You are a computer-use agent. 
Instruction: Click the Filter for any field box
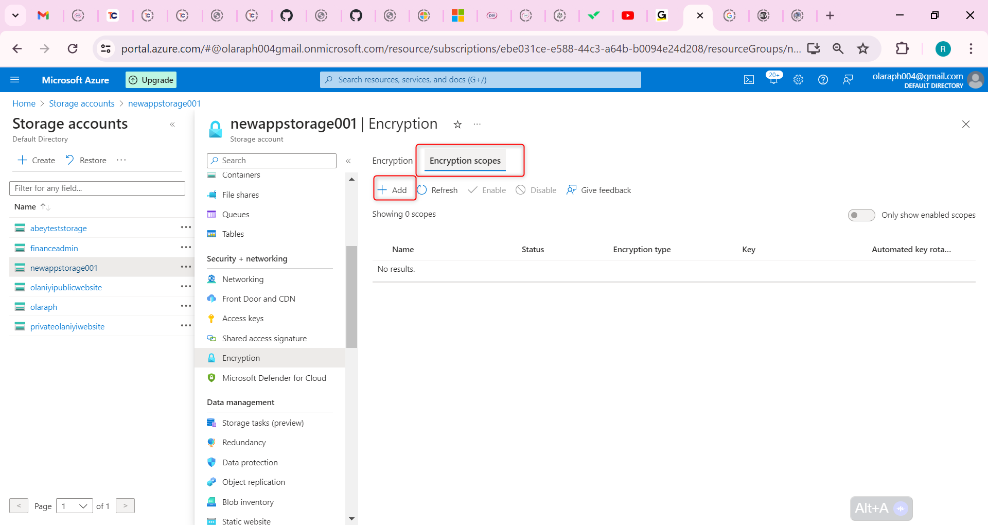pos(97,188)
